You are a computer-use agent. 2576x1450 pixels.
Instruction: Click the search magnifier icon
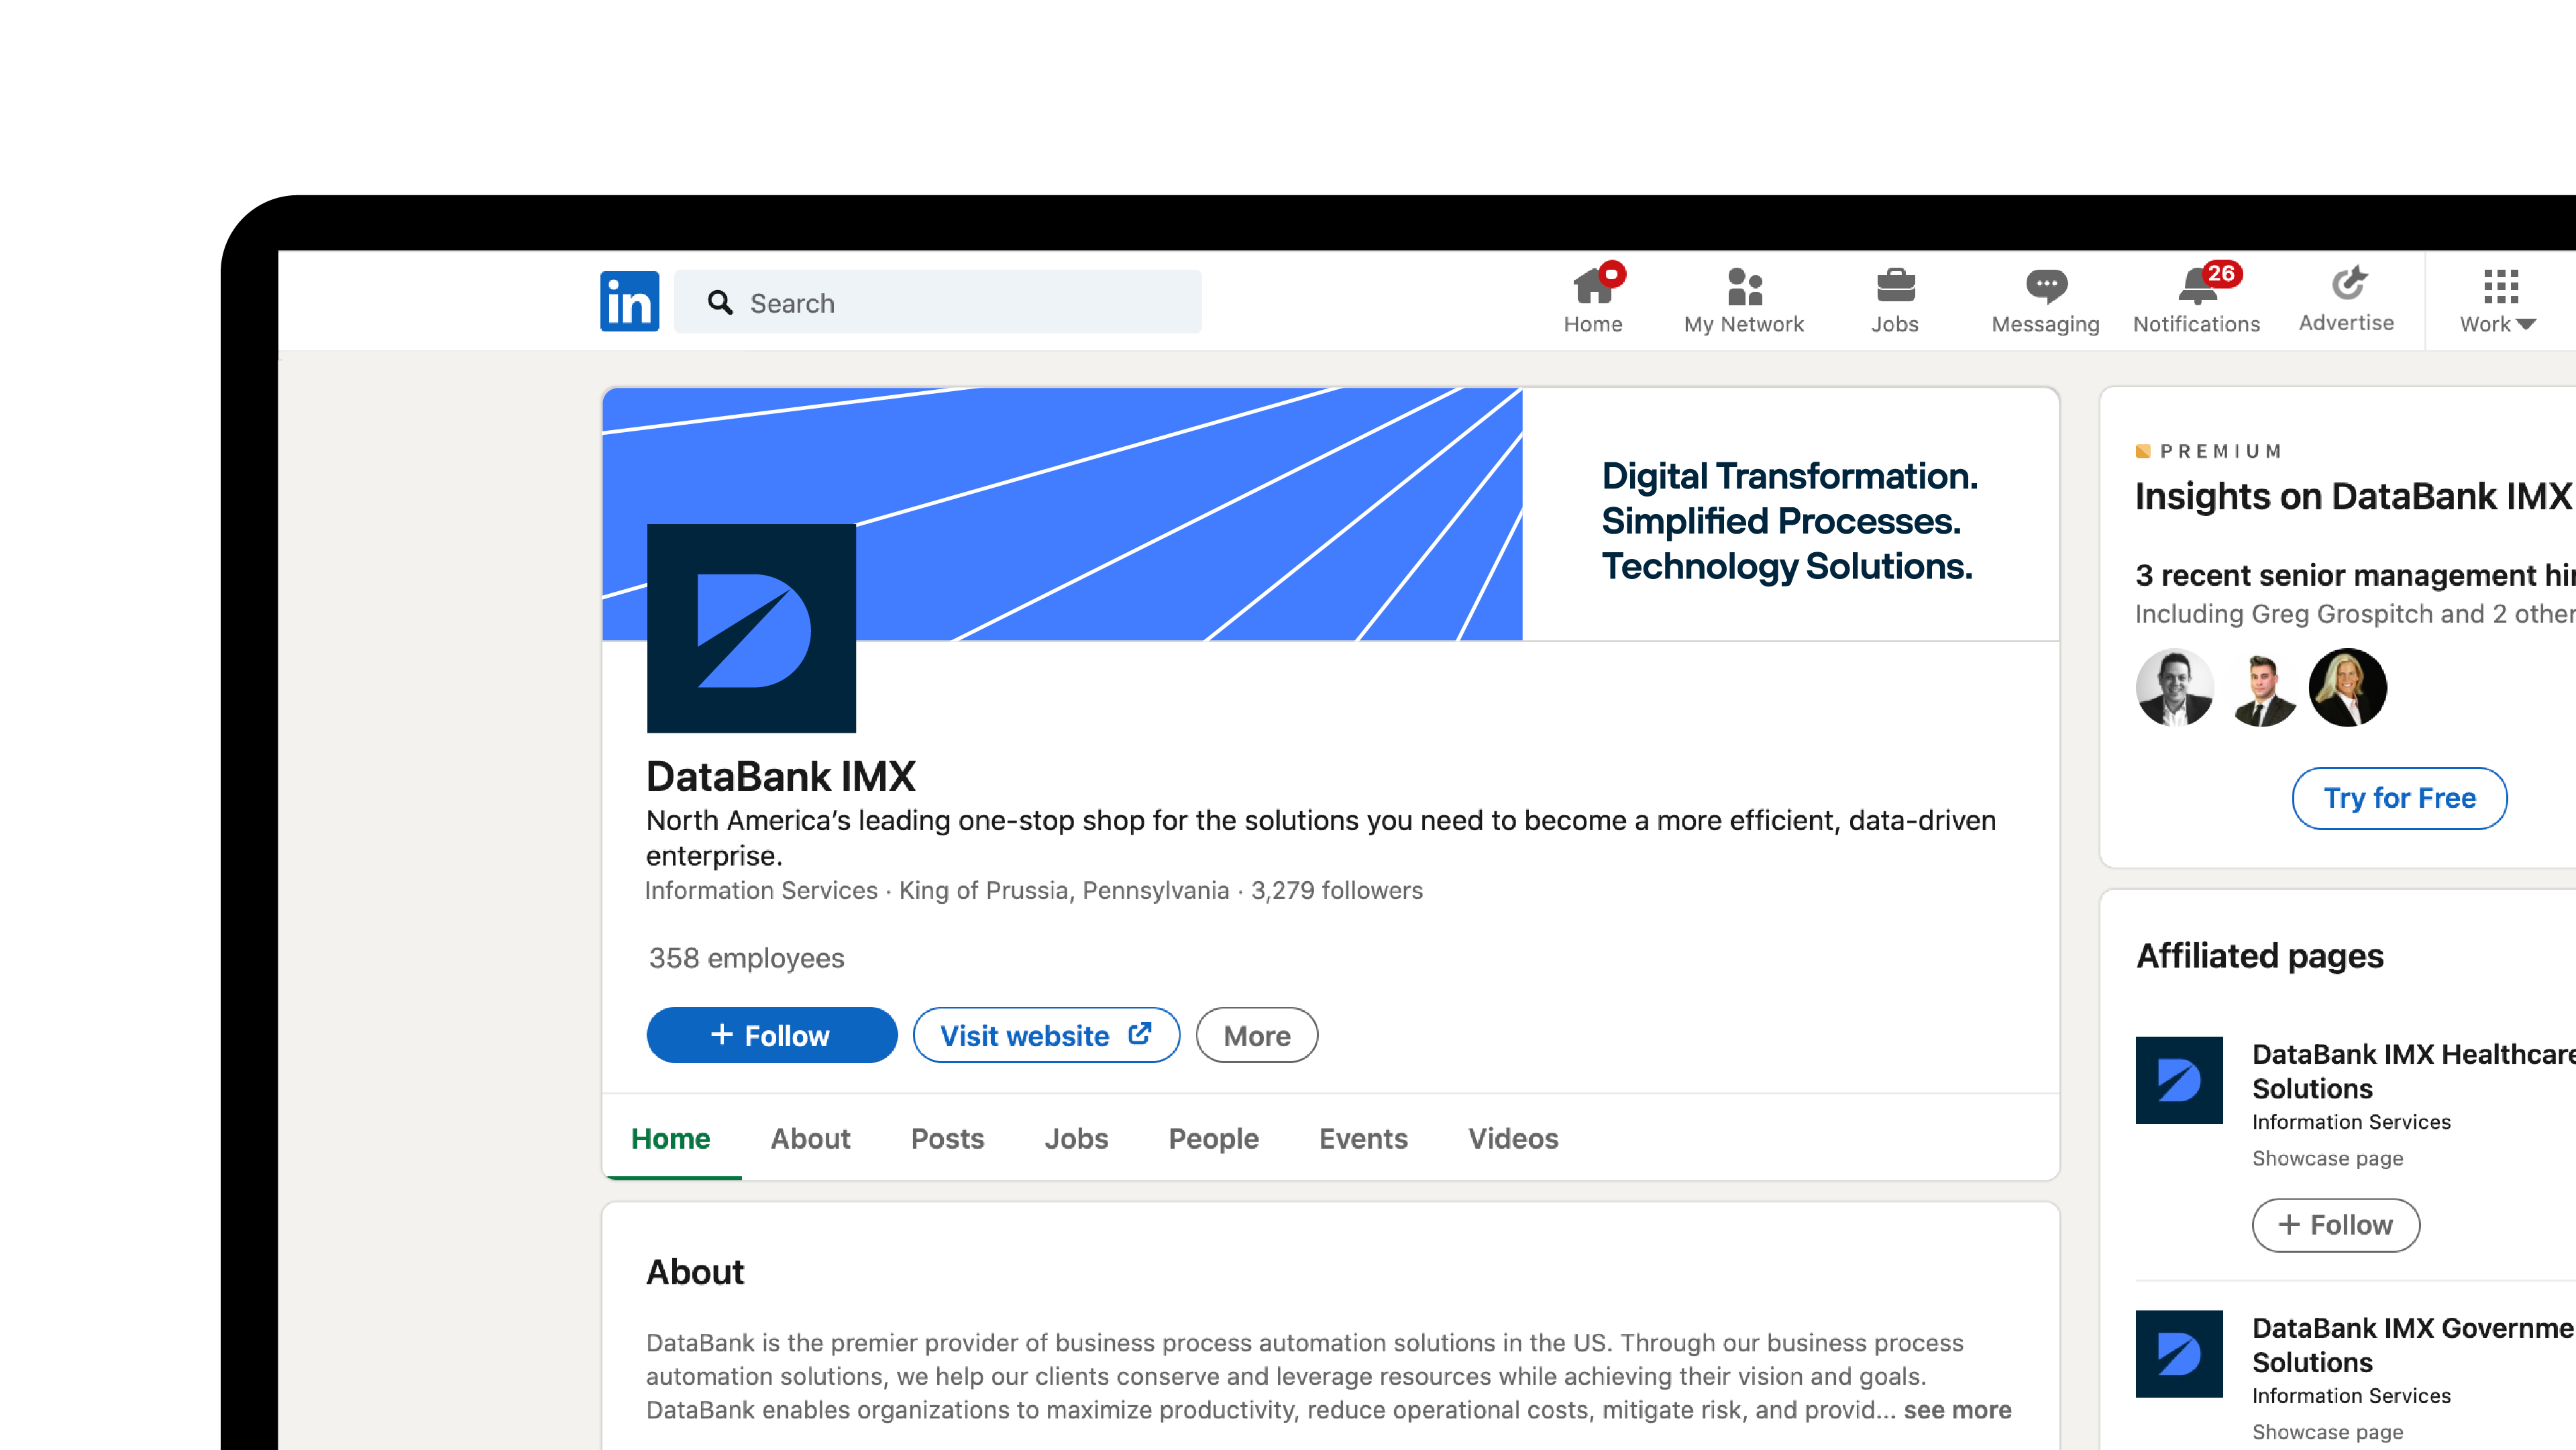(720, 302)
